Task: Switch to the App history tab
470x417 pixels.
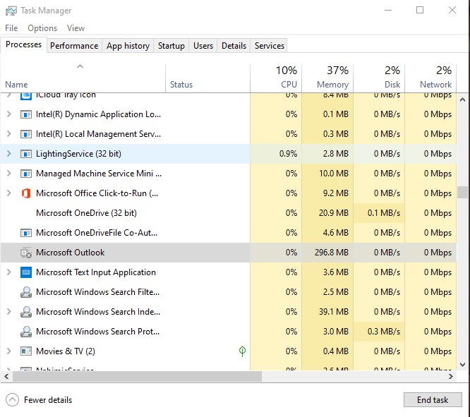Action: pos(128,46)
